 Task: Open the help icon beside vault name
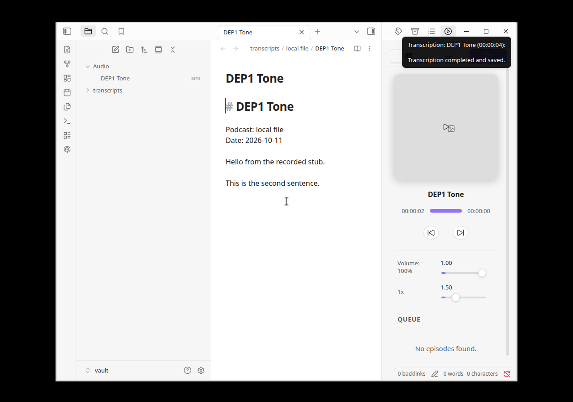(x=188, y=370)
